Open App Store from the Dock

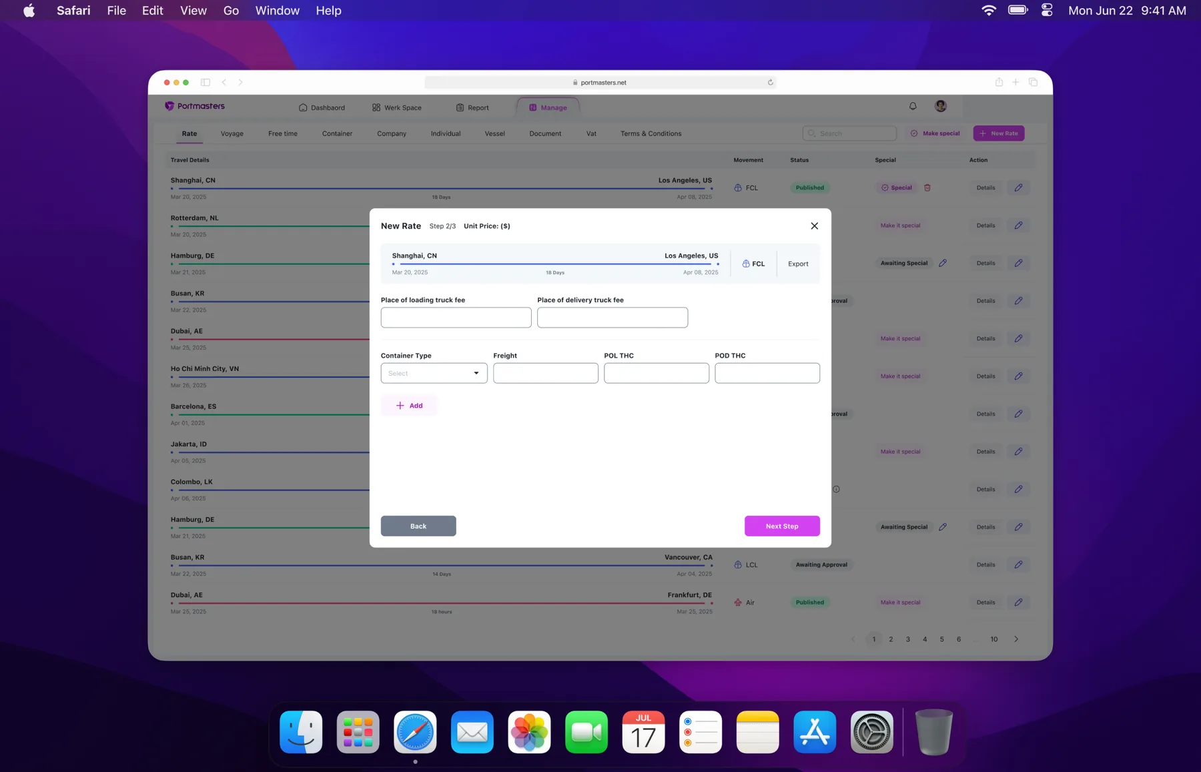point(815,732)
